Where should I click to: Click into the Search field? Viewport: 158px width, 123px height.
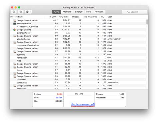(134, 12)
